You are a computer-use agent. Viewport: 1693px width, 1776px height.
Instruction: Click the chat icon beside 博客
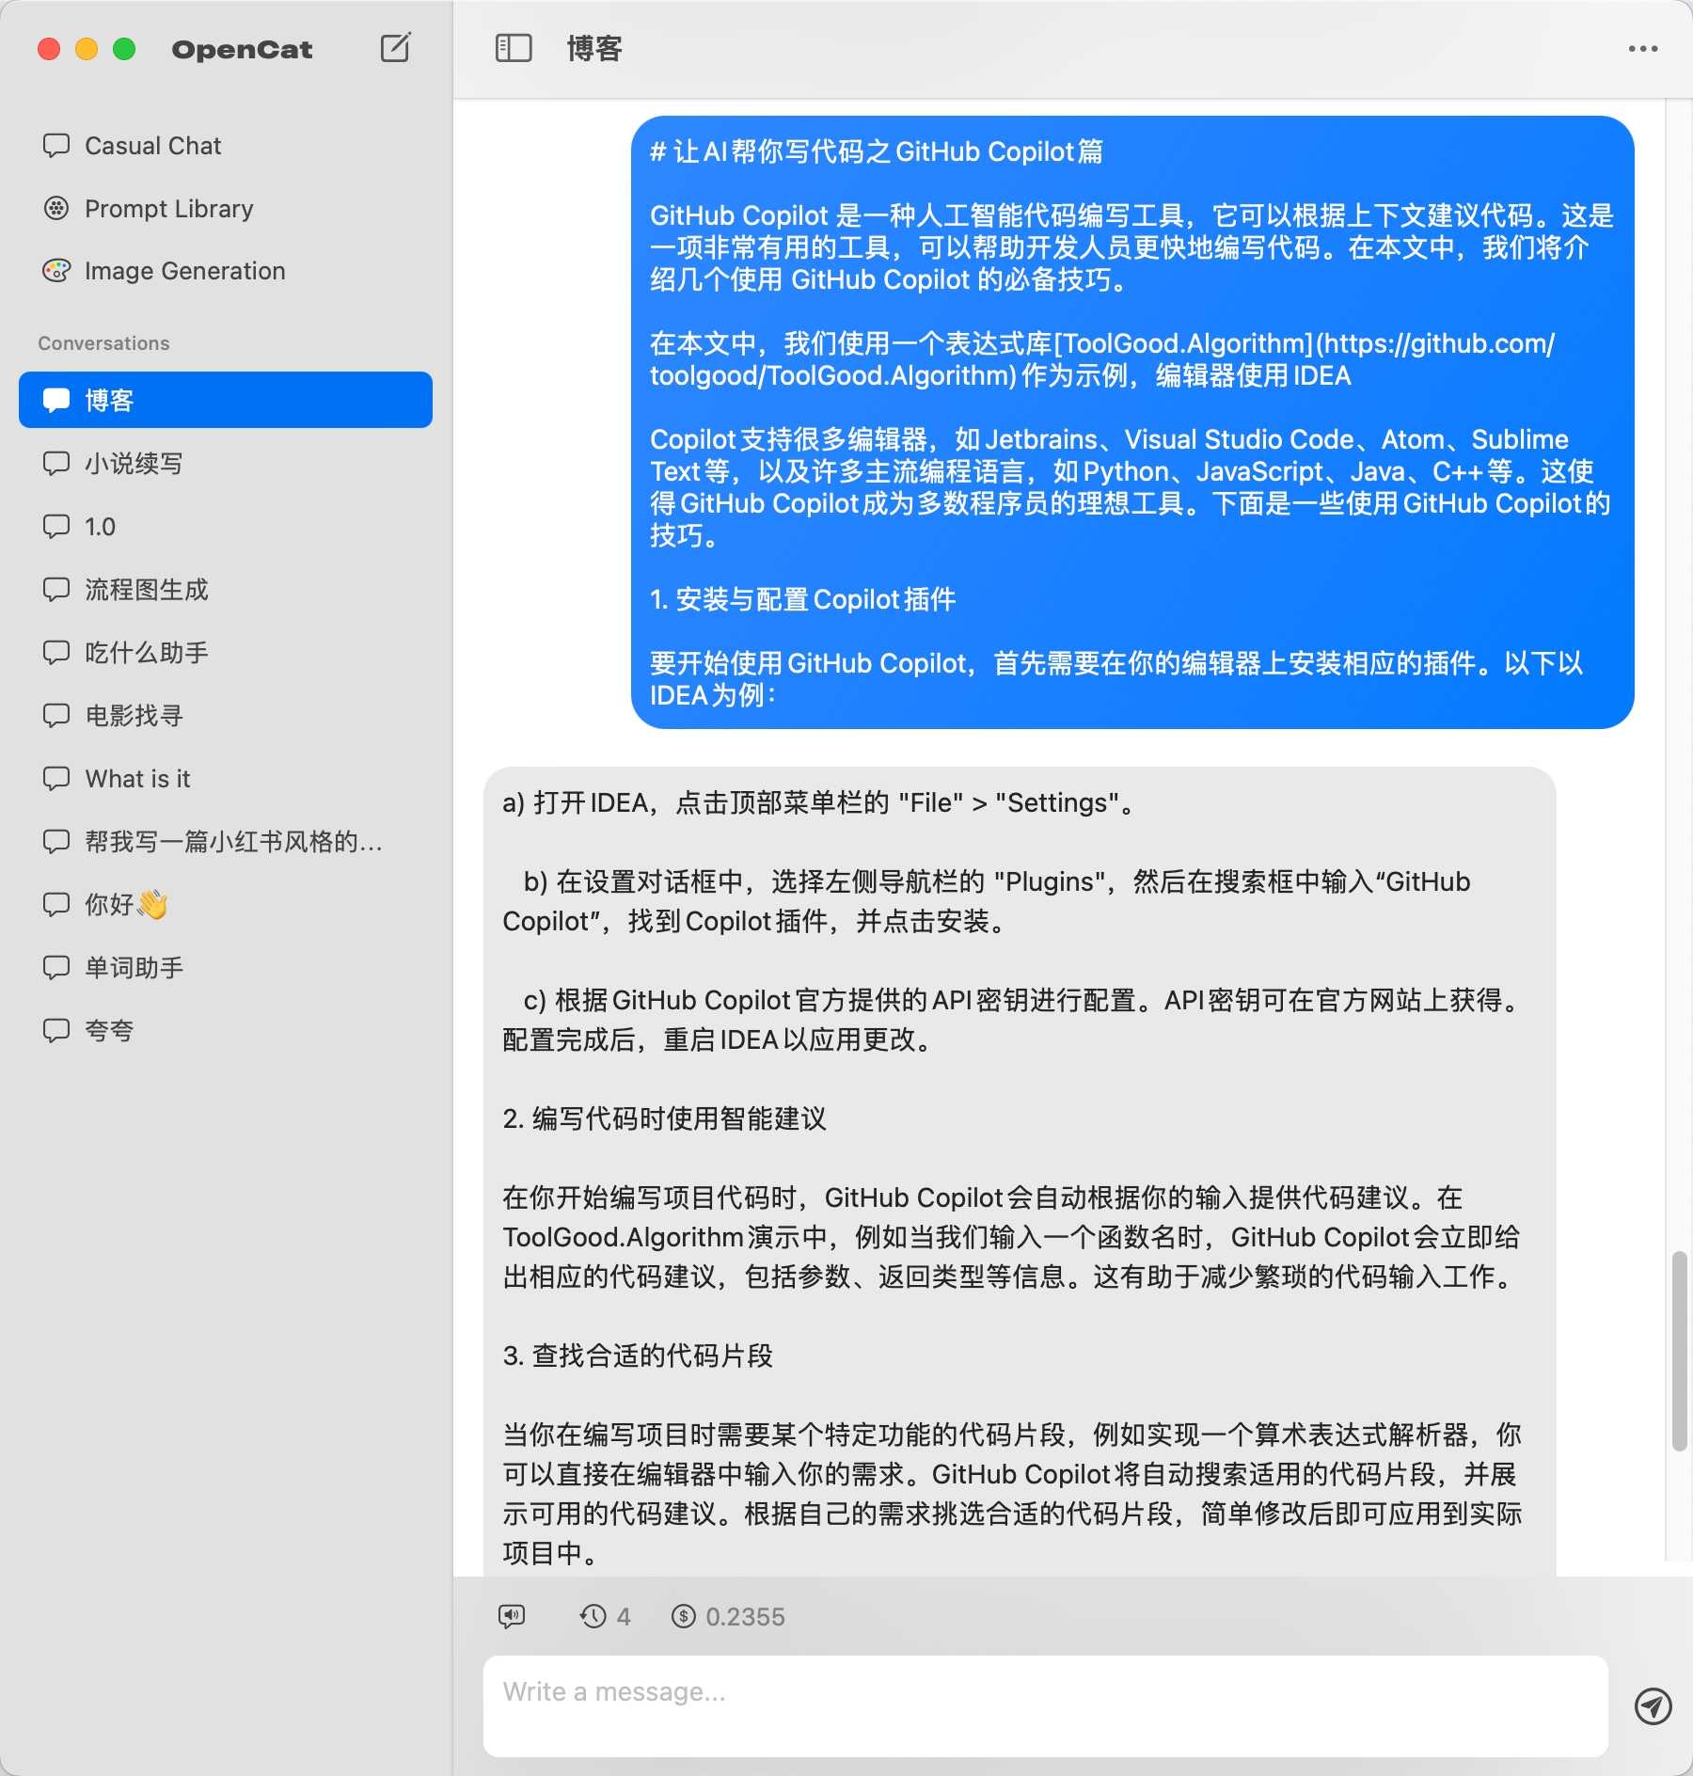(x=56, y=400)
